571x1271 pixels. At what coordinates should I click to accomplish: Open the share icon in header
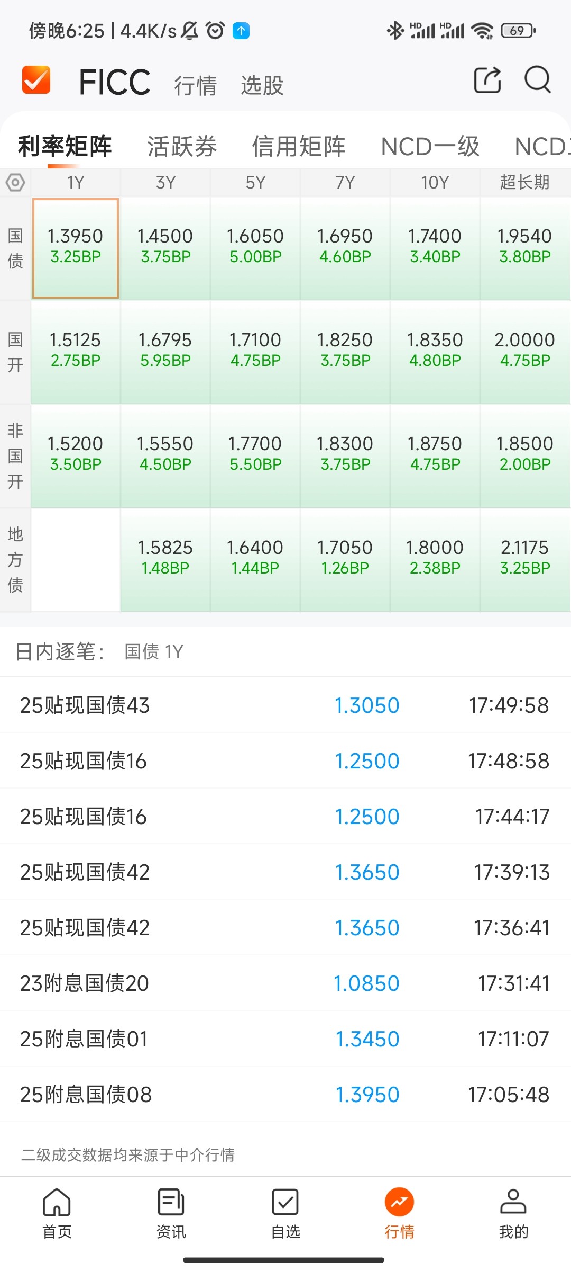coord(487,80)
